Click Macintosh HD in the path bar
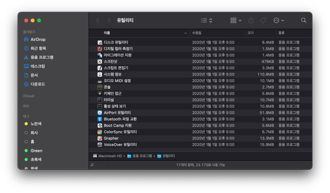Screen dimensions: 330x193 click(107, 156)
